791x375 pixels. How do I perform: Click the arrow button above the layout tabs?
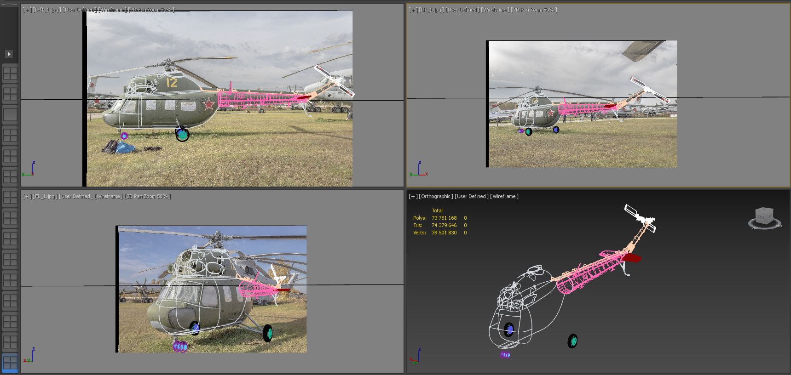[x=9, y=54]
